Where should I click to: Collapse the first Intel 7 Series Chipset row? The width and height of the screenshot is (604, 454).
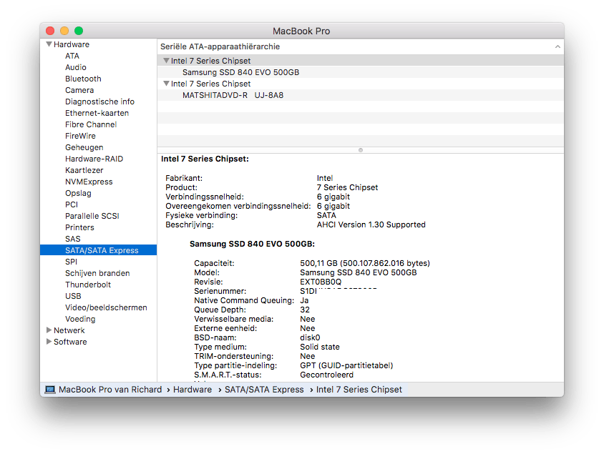pyautogui.click(x=166, y=61)
